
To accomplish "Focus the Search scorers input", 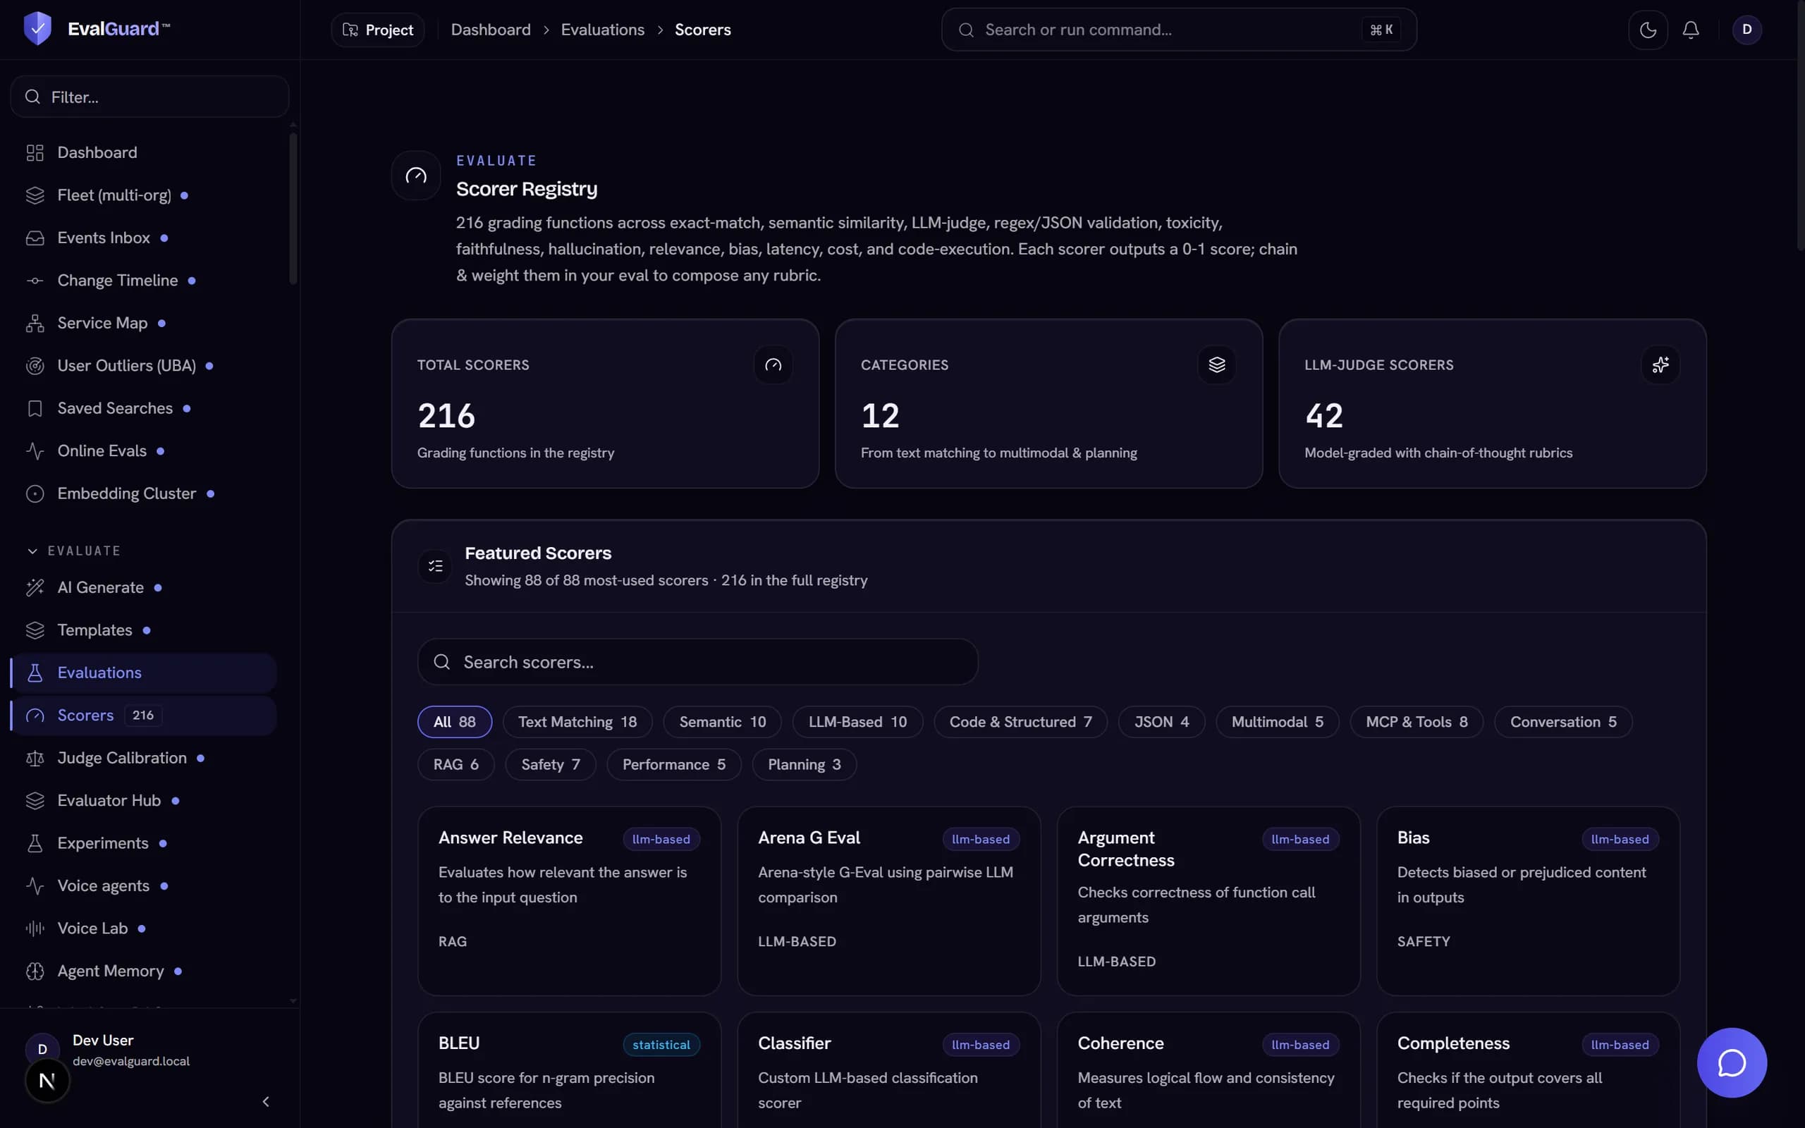I will [x=697, y=662].
